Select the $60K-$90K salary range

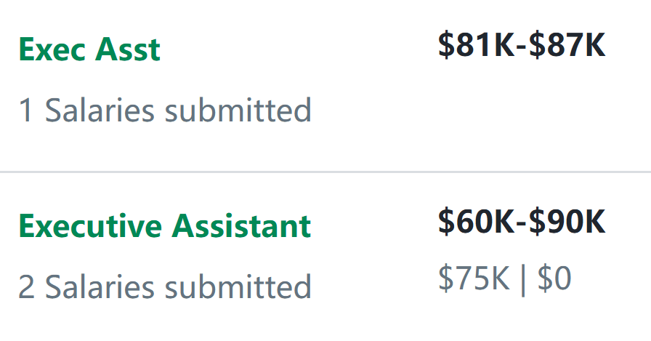(x=522, y=222)
